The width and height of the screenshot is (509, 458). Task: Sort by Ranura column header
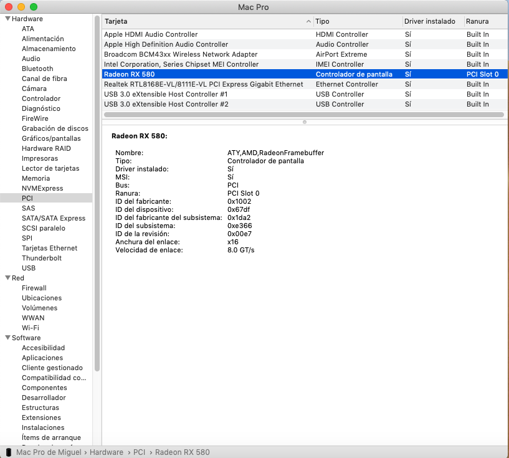coord(485,21)
